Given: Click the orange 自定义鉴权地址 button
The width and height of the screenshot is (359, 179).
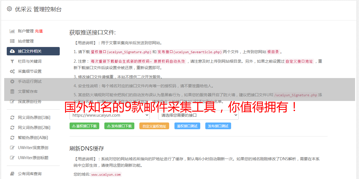Looking at the screenshot, I should tap(154, 126).
